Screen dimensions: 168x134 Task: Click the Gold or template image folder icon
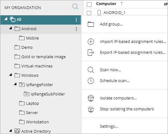(x=17, y=57)
